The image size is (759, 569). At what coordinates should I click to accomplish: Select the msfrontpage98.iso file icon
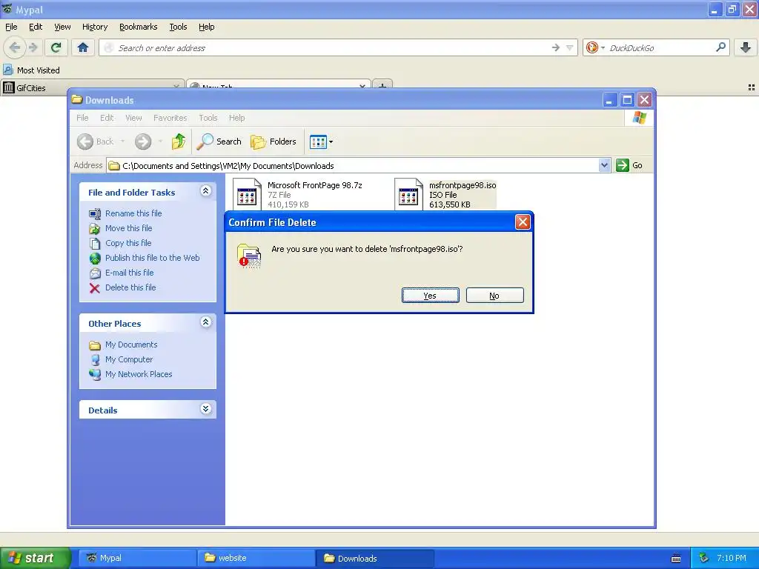click(408, 194)
